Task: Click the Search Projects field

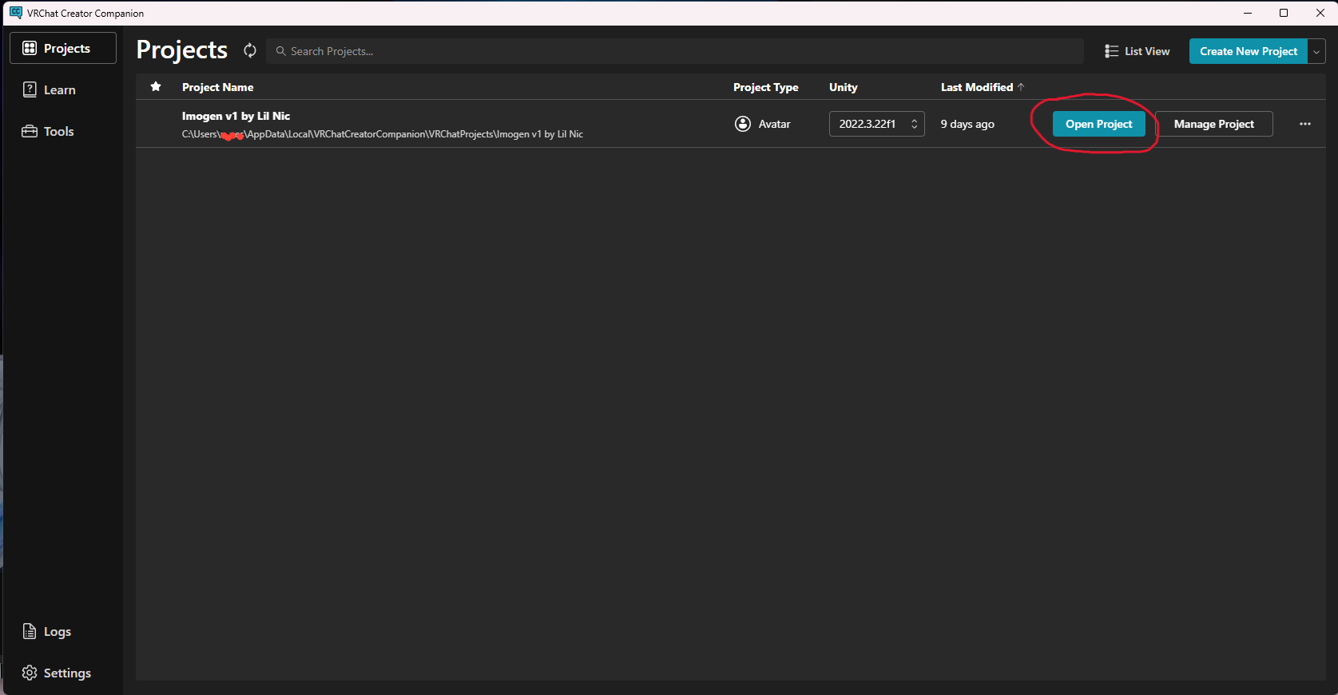Action: (675, 51)
